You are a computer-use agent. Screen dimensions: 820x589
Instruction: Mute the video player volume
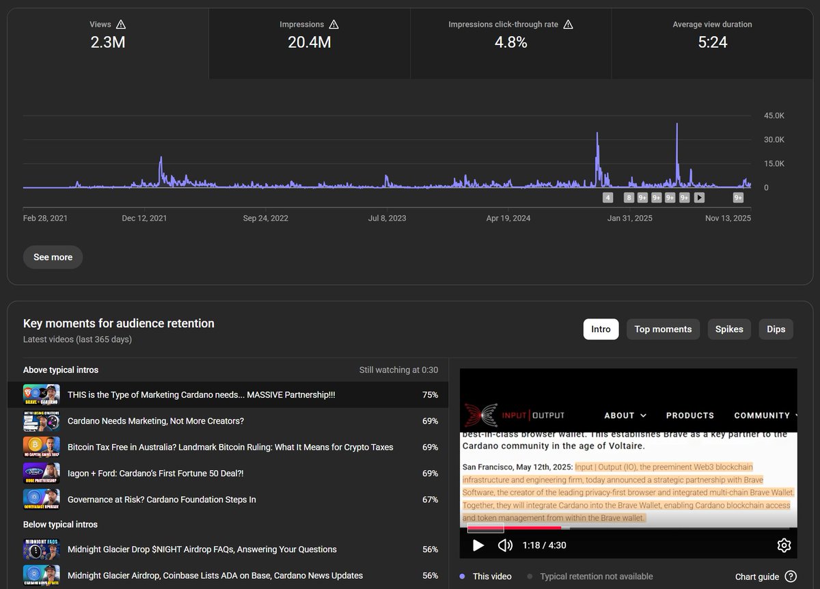coord(506,545)
